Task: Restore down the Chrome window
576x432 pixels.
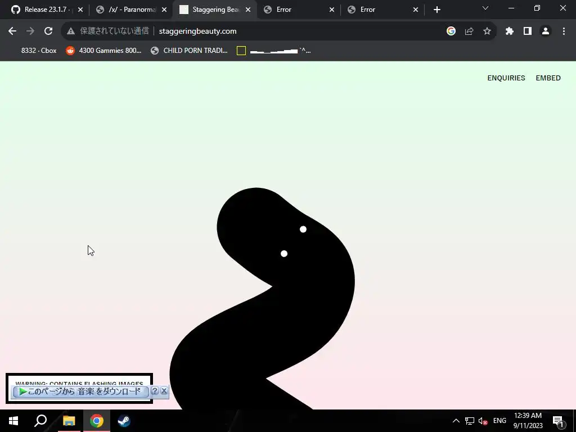Action: point(537,8)
